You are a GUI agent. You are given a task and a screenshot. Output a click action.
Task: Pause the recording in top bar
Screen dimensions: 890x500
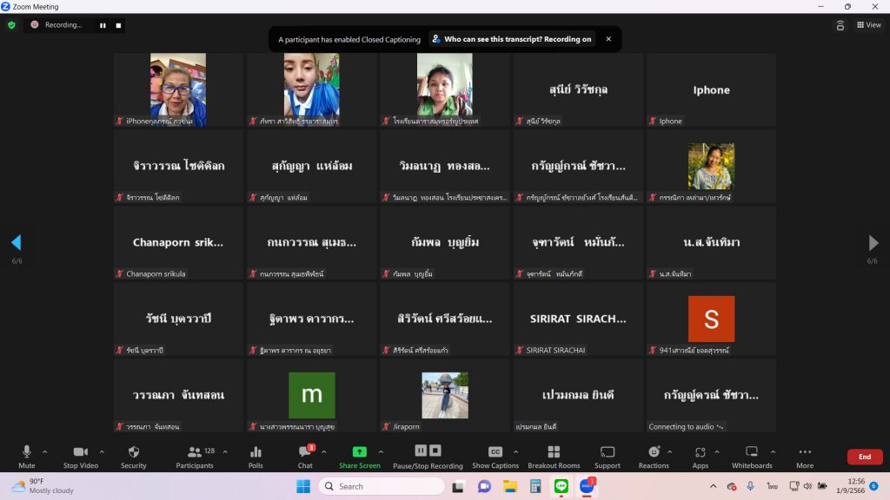pyautogui.click(x=103, y=25)
